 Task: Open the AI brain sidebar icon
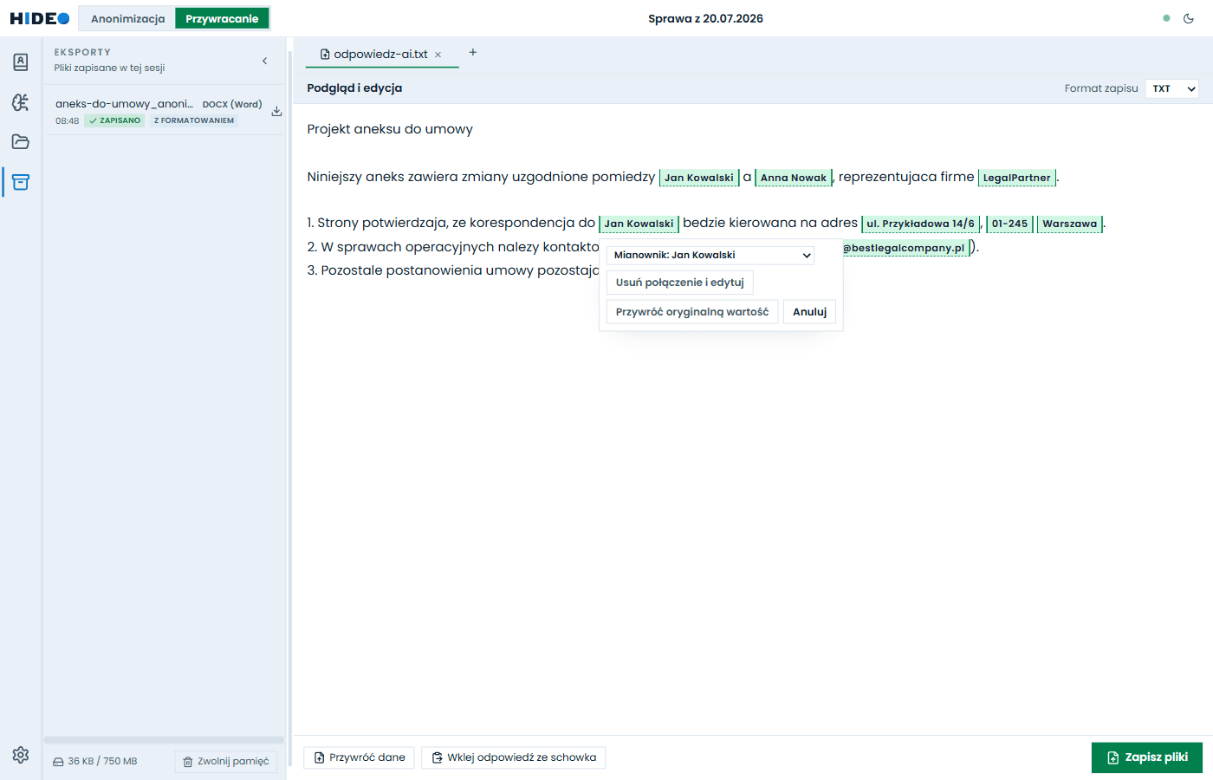click(21, 102)
